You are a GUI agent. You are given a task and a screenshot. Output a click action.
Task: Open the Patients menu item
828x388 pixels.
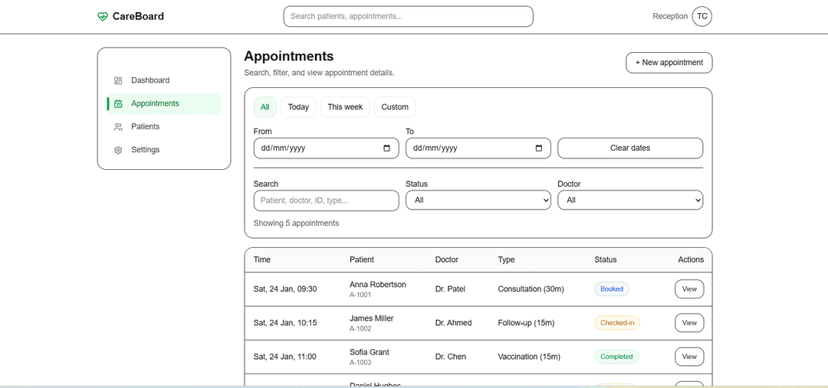point(145,127)
